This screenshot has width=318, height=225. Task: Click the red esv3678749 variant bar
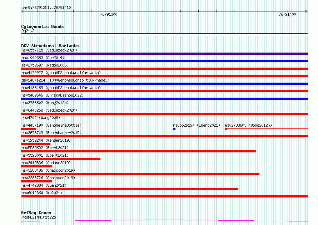point(164,136)
